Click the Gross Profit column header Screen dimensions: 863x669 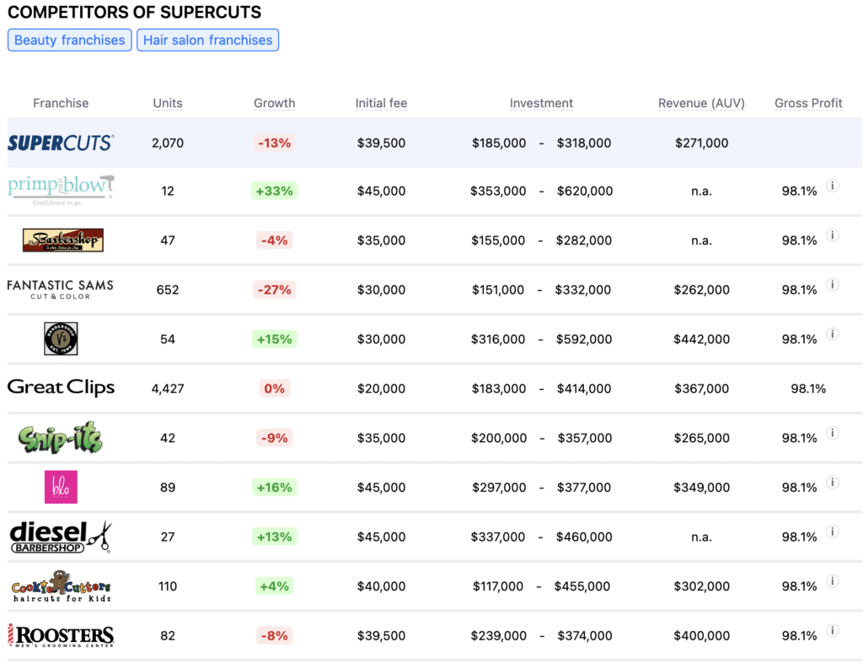click(808, 103)
